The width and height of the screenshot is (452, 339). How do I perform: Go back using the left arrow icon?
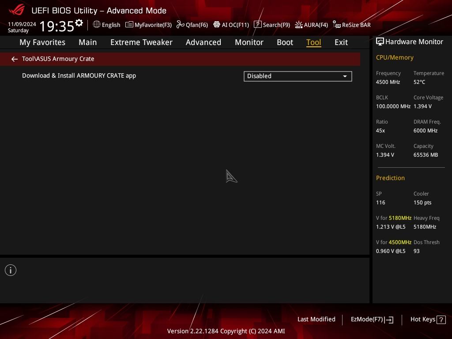click(x=15, y=59)
